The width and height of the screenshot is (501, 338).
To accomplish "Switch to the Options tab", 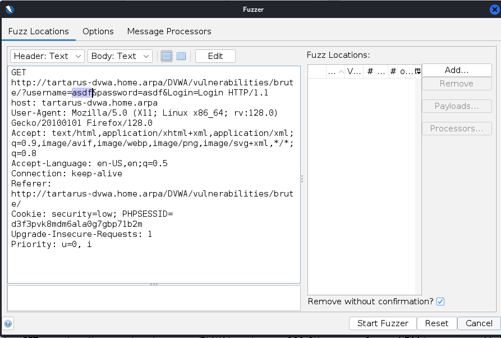I will 98,31.
